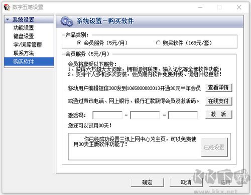The height and width of the screenshot is (195, 251).
Task: Click the 会员将享受以下服务 text
Action: [92, 64]
